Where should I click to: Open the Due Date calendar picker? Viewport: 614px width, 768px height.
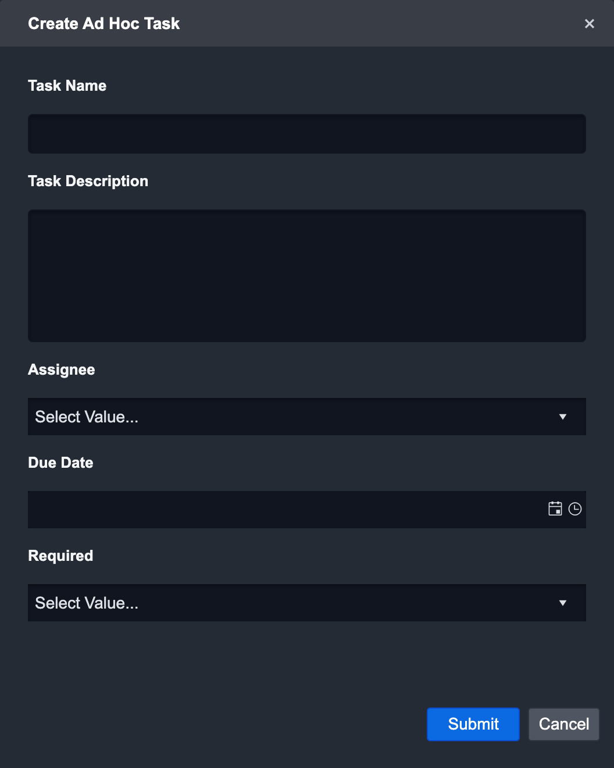click(x=555, y=509)
